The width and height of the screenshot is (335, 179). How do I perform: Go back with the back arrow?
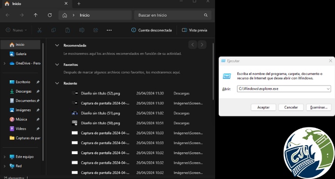pyautogui.click(x=8, y=15)
